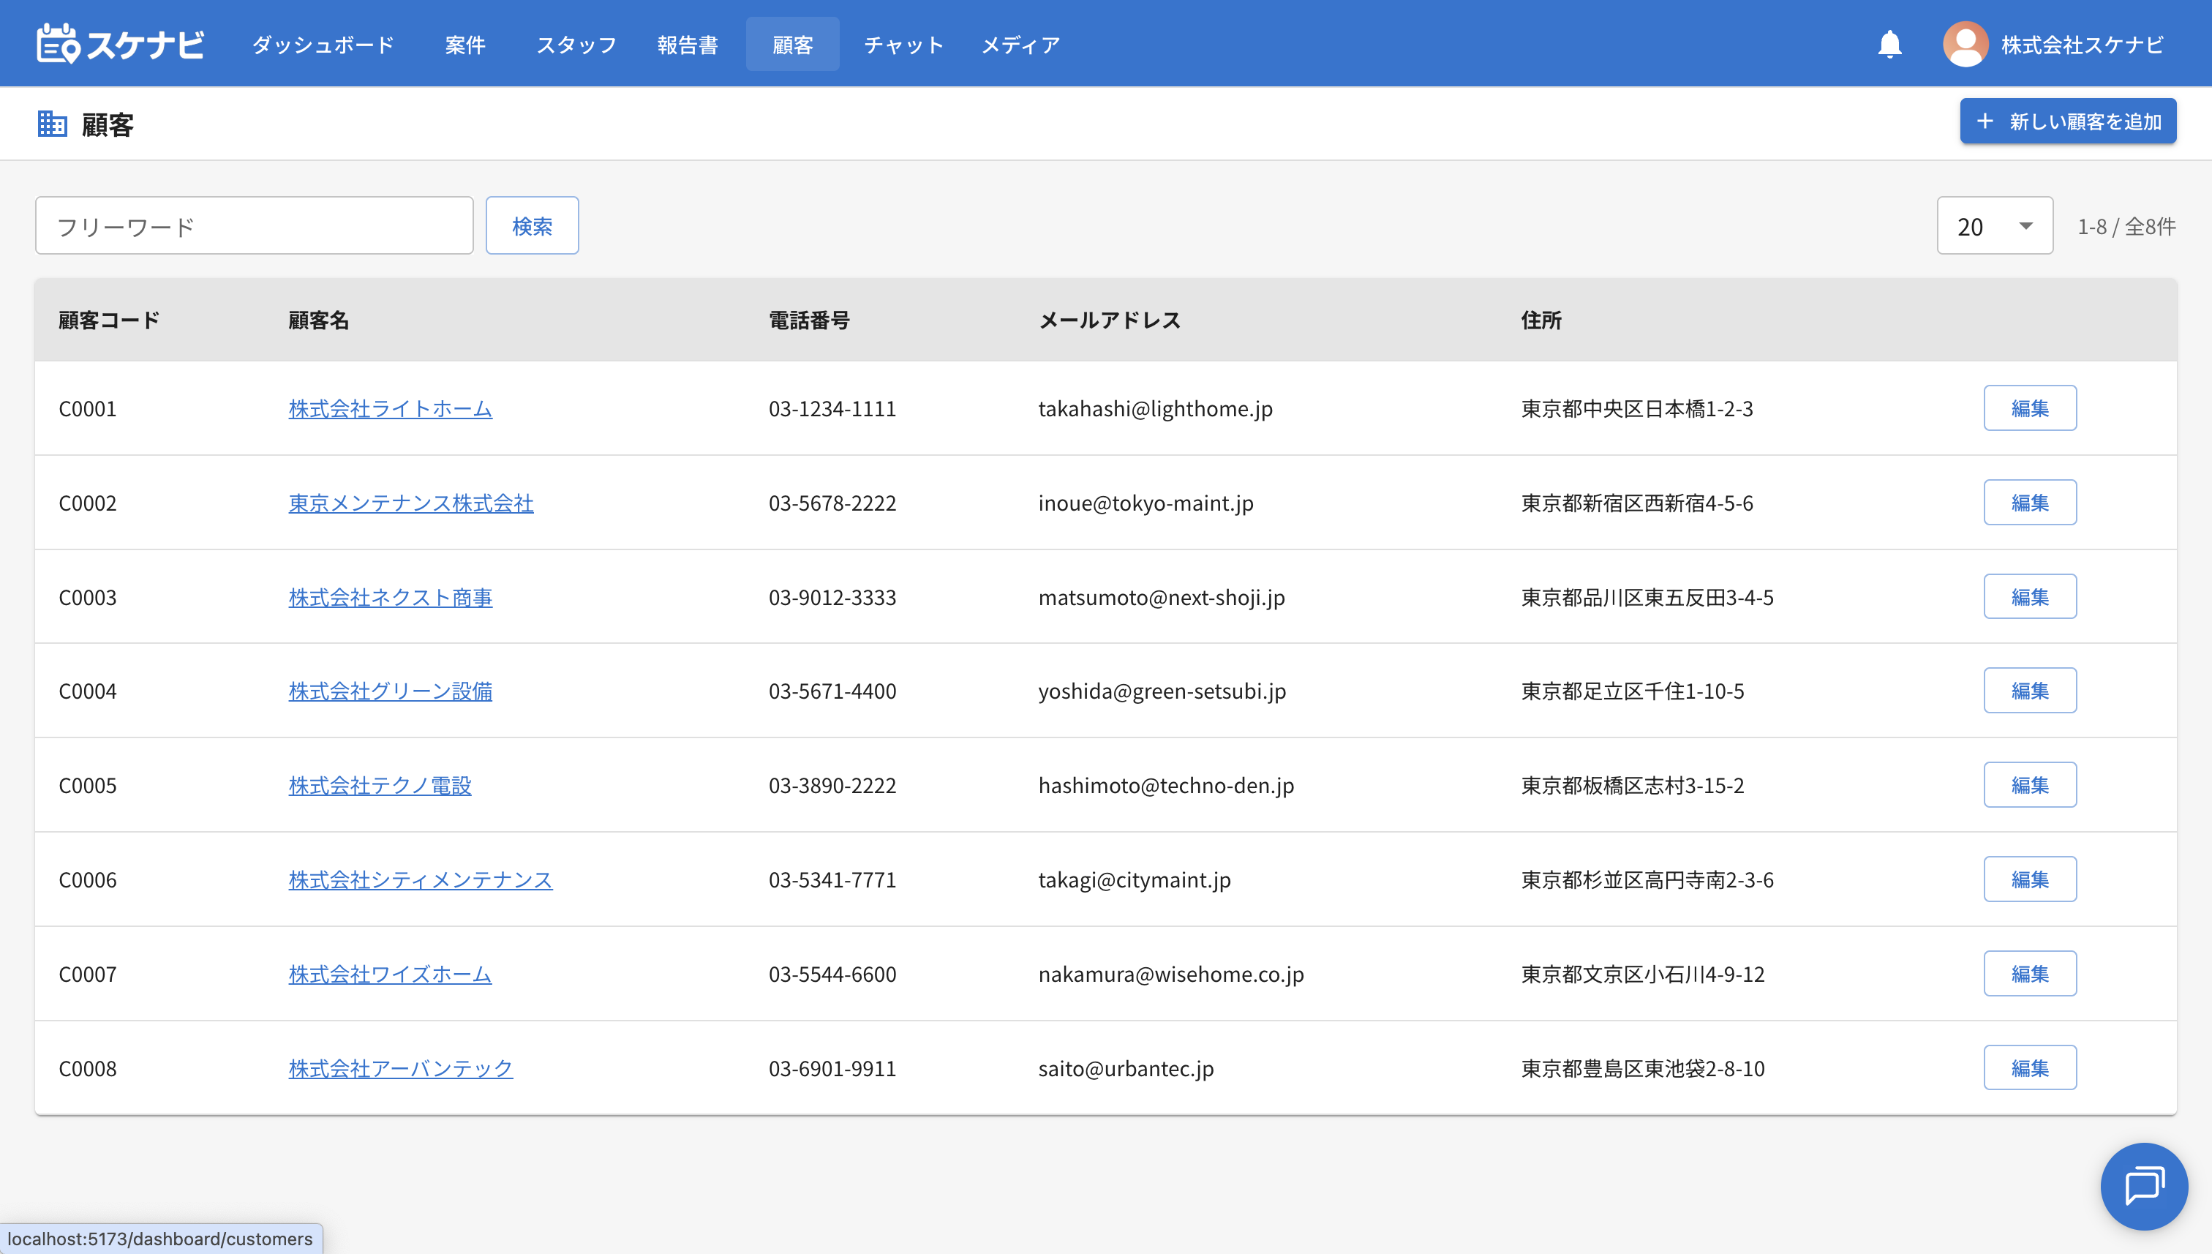
Task: Click the notification bell icon
Action: tap(1889, 44)
